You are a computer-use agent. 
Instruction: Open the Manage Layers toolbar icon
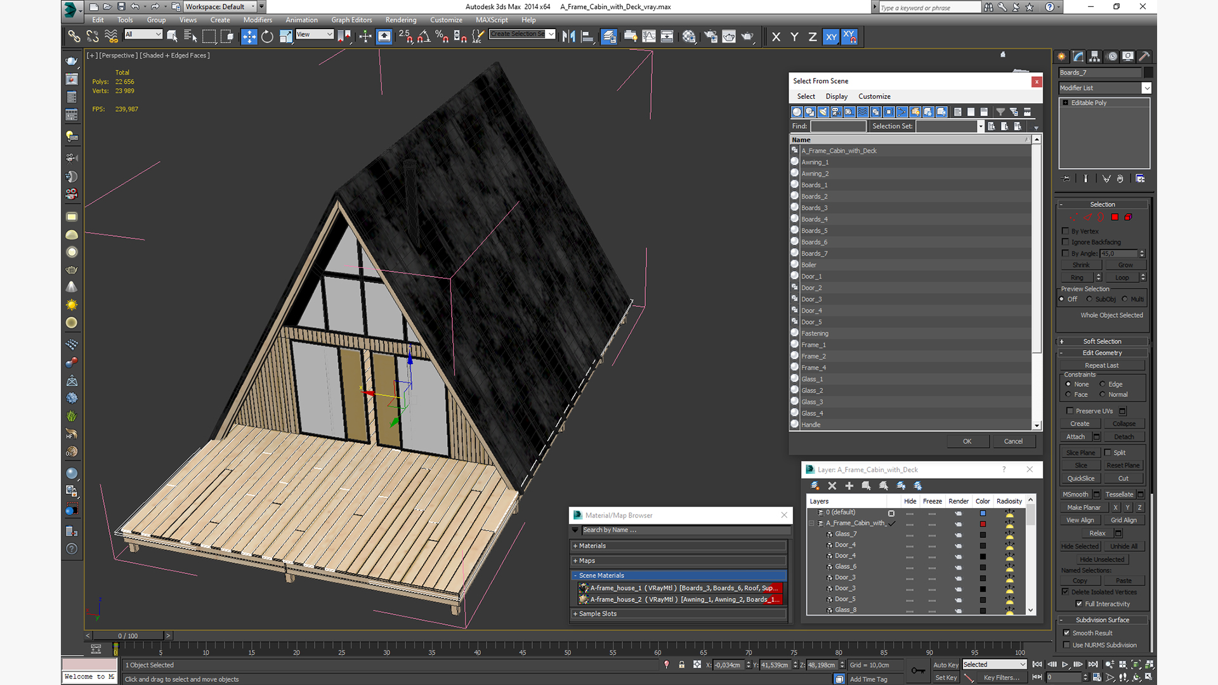point(608,37)
